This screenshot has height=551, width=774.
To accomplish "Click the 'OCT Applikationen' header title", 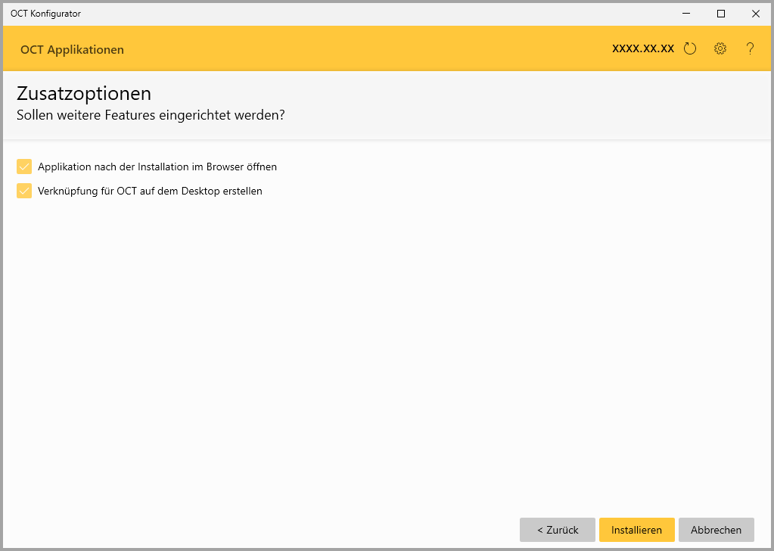I will pyautogui.click(x=72, y=50).
